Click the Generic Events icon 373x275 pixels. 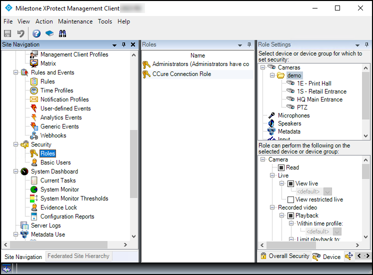[x=34, y=126]
